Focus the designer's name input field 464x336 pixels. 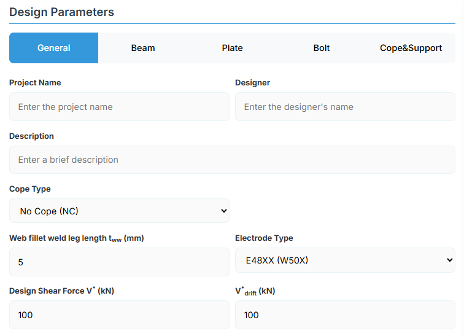click(345, 107)
